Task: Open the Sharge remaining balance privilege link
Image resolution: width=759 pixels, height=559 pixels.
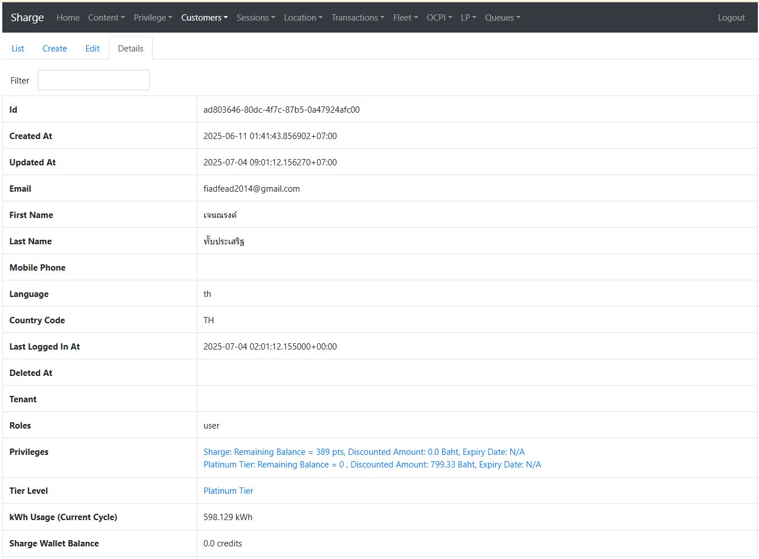Action: pos(363,452)
